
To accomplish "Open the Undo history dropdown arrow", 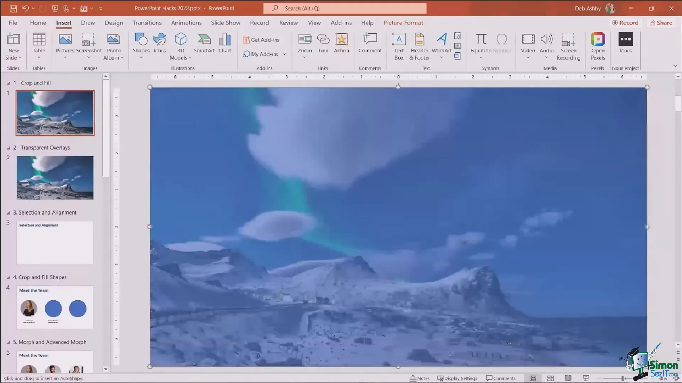I will coord(33,9).
